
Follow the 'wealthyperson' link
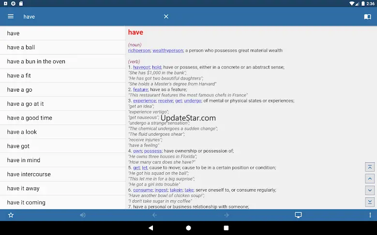click(168, 50)
